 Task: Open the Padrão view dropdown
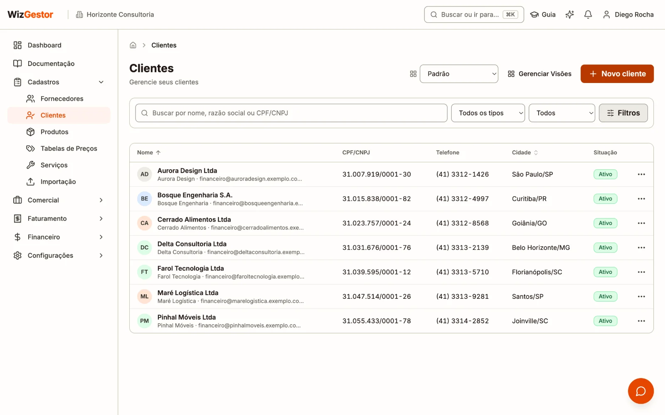pos(459,74)
